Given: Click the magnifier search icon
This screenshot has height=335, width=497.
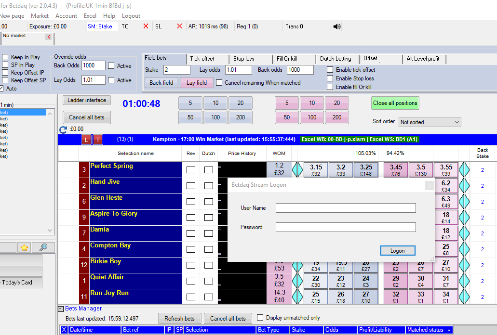Looking at the screenshot, I should (43, 247).
